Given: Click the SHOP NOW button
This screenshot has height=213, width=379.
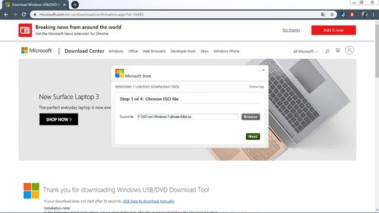Looking at the screenshot, I should coord(59,120).
